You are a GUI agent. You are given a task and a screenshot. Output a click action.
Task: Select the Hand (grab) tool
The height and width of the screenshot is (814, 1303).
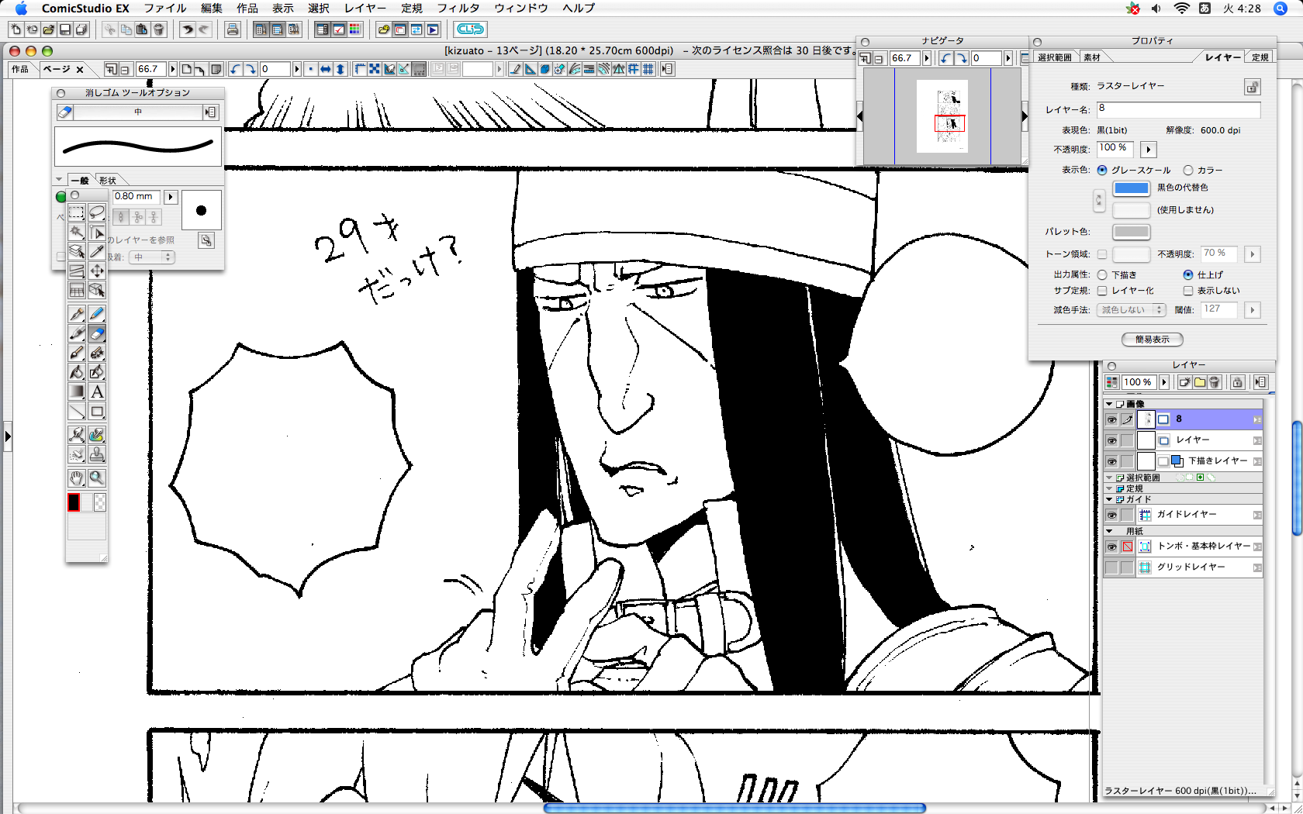coord(77,478)
